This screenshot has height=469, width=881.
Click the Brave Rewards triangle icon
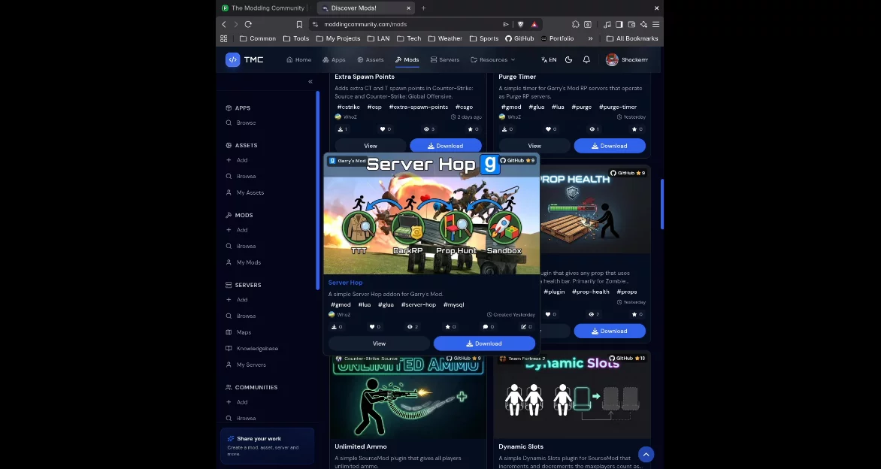(x=534, y=24)
